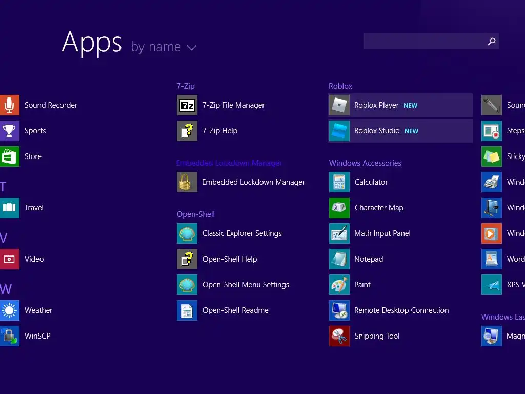Open the Windows Fax and Scan icon

click(x=492, y=182)
